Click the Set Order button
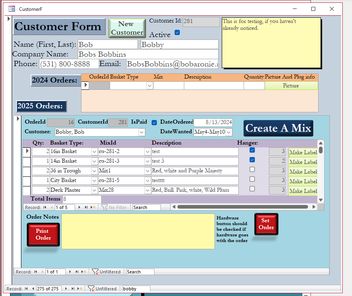The height and width of the screenshot is (296, 352). pyautogui.click(x=266, y=224)
